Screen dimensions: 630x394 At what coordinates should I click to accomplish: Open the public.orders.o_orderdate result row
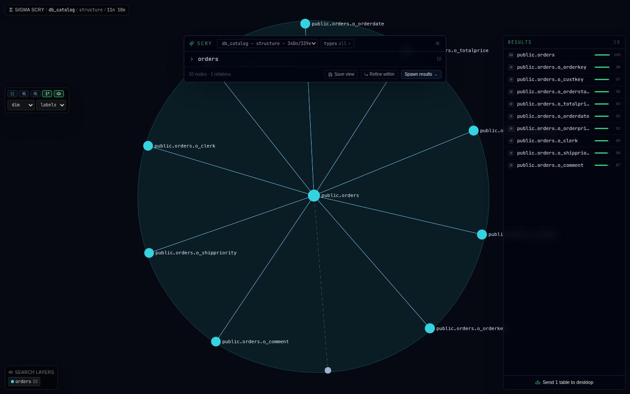click(x=564, y=116)
